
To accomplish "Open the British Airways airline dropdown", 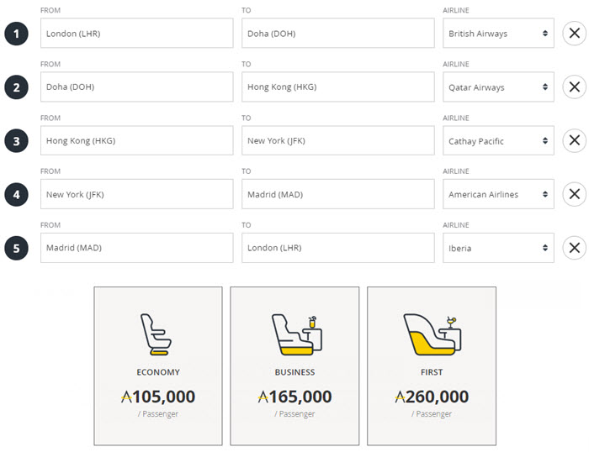I will tap(498, 34).
